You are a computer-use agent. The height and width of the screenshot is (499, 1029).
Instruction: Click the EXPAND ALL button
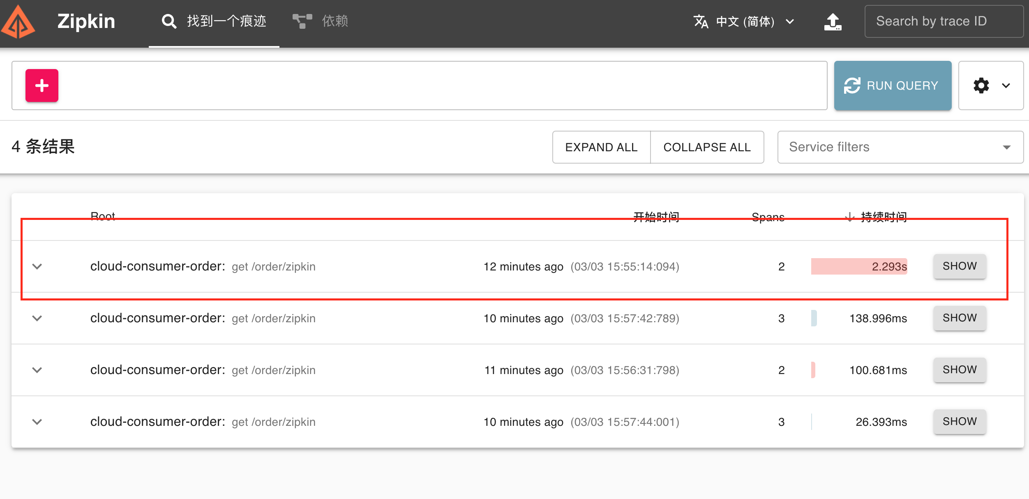click(601, 147)
